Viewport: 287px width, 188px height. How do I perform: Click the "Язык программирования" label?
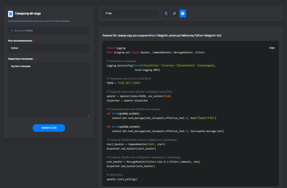20,41
